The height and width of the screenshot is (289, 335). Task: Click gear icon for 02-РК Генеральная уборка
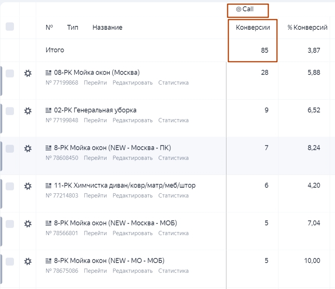click(x=28, y=111)
